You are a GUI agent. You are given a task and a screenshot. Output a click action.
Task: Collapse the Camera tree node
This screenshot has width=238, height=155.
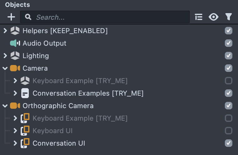5,68
